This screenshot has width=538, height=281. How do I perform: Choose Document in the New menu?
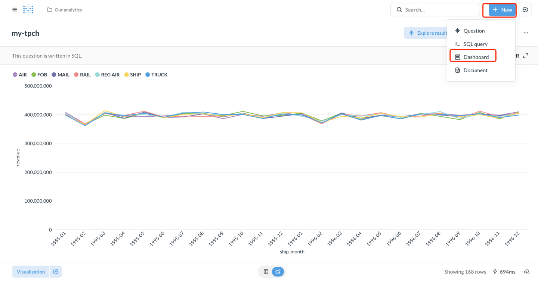coord(475,70)
